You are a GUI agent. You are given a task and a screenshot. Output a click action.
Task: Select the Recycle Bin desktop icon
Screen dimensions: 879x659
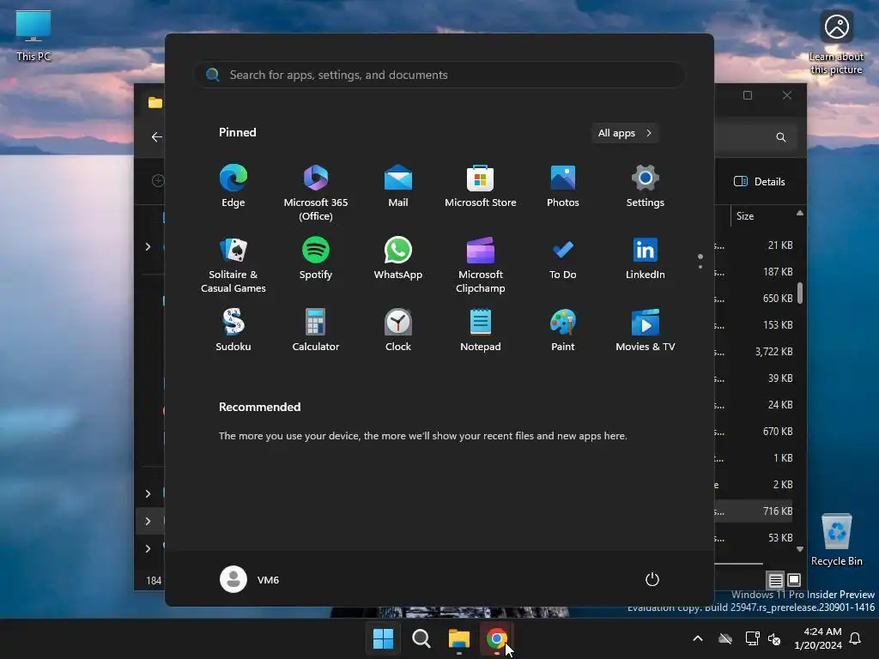coord(837,540)
